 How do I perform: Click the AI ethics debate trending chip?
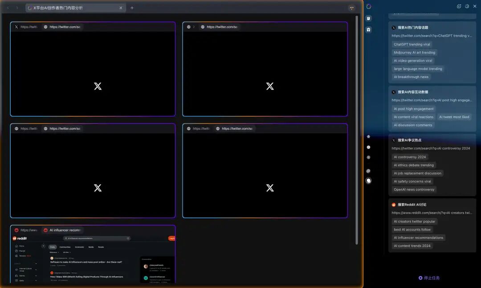413,165
